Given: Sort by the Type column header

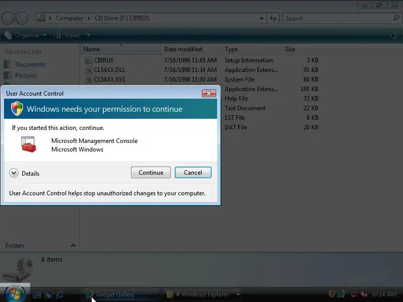Looking at the screenshot, I should pyautogui.click(x=252, y=49).
